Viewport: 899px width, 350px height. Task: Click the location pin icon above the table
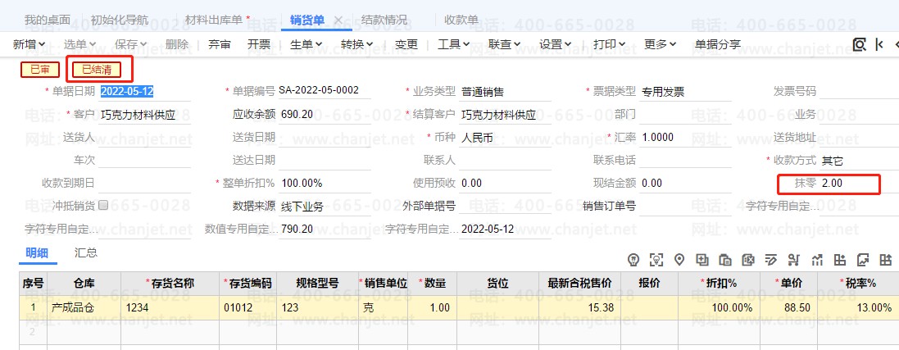(679, 260)
